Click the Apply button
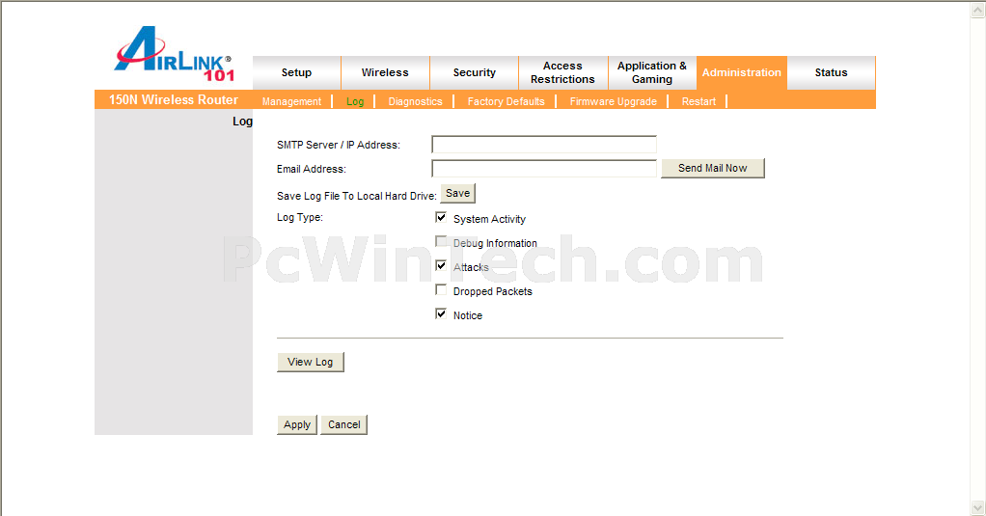986x516 pixels. 297,424
